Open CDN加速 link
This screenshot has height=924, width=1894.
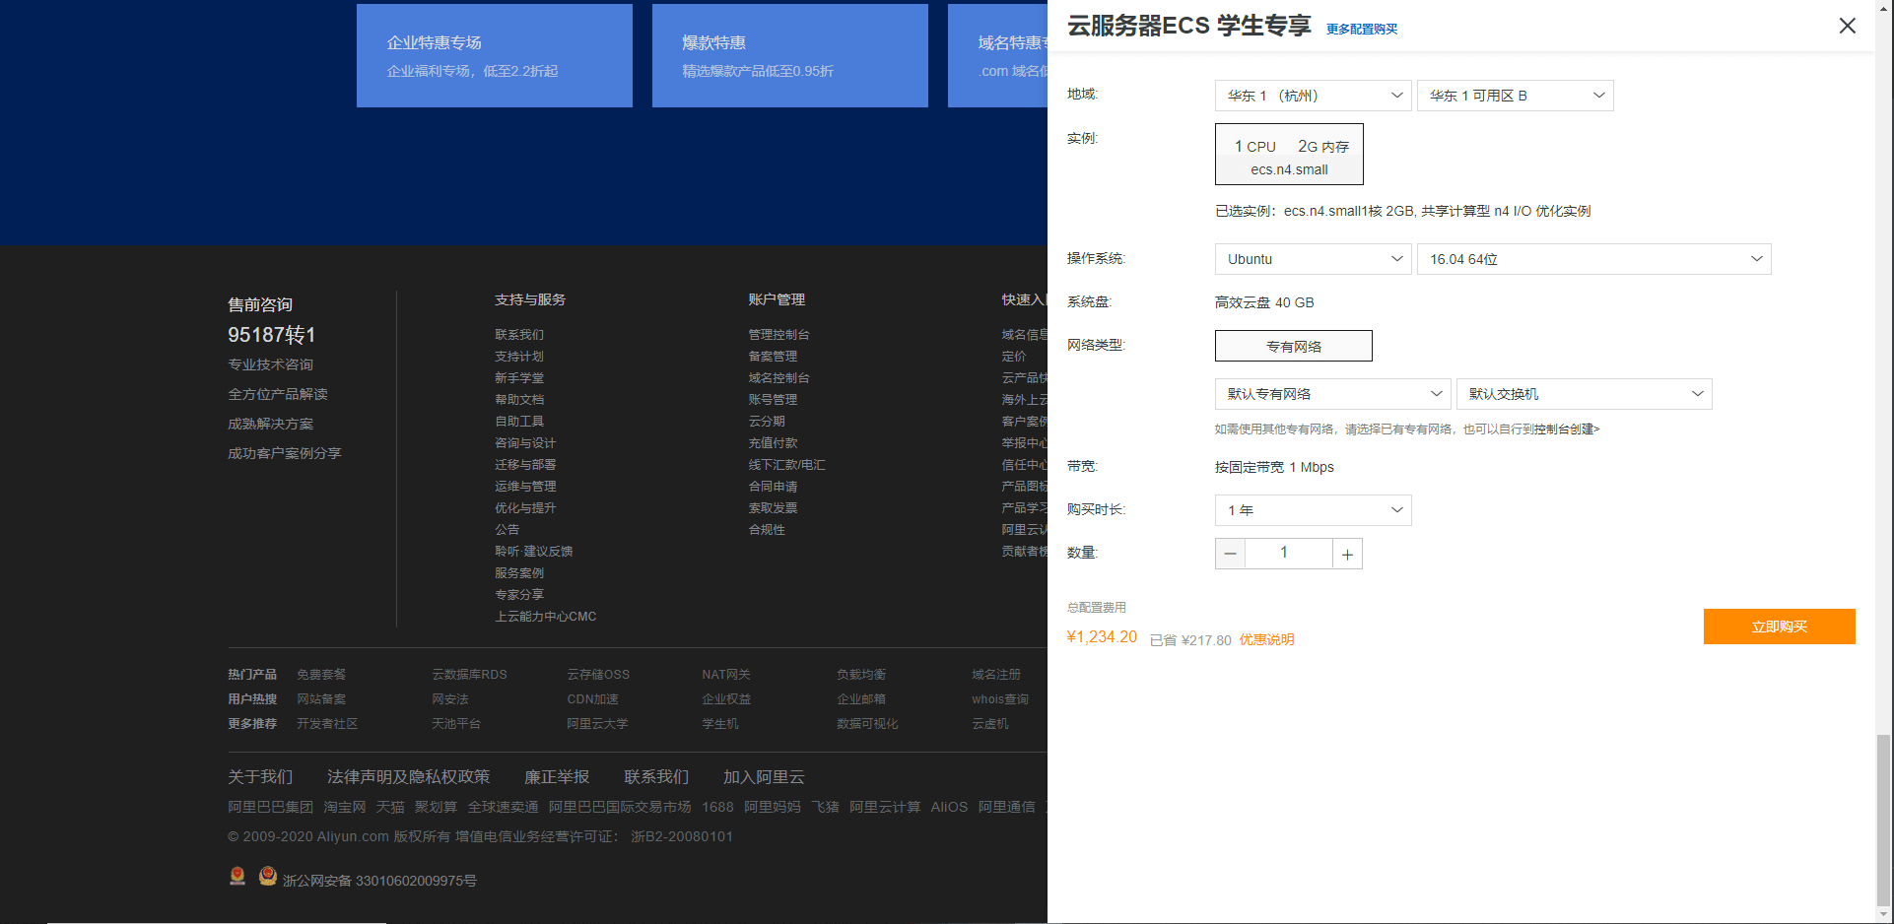click(592, 699)
